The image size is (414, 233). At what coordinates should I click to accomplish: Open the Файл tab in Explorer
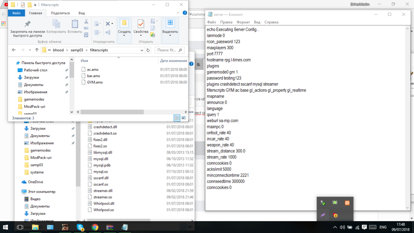coord(16,13)
